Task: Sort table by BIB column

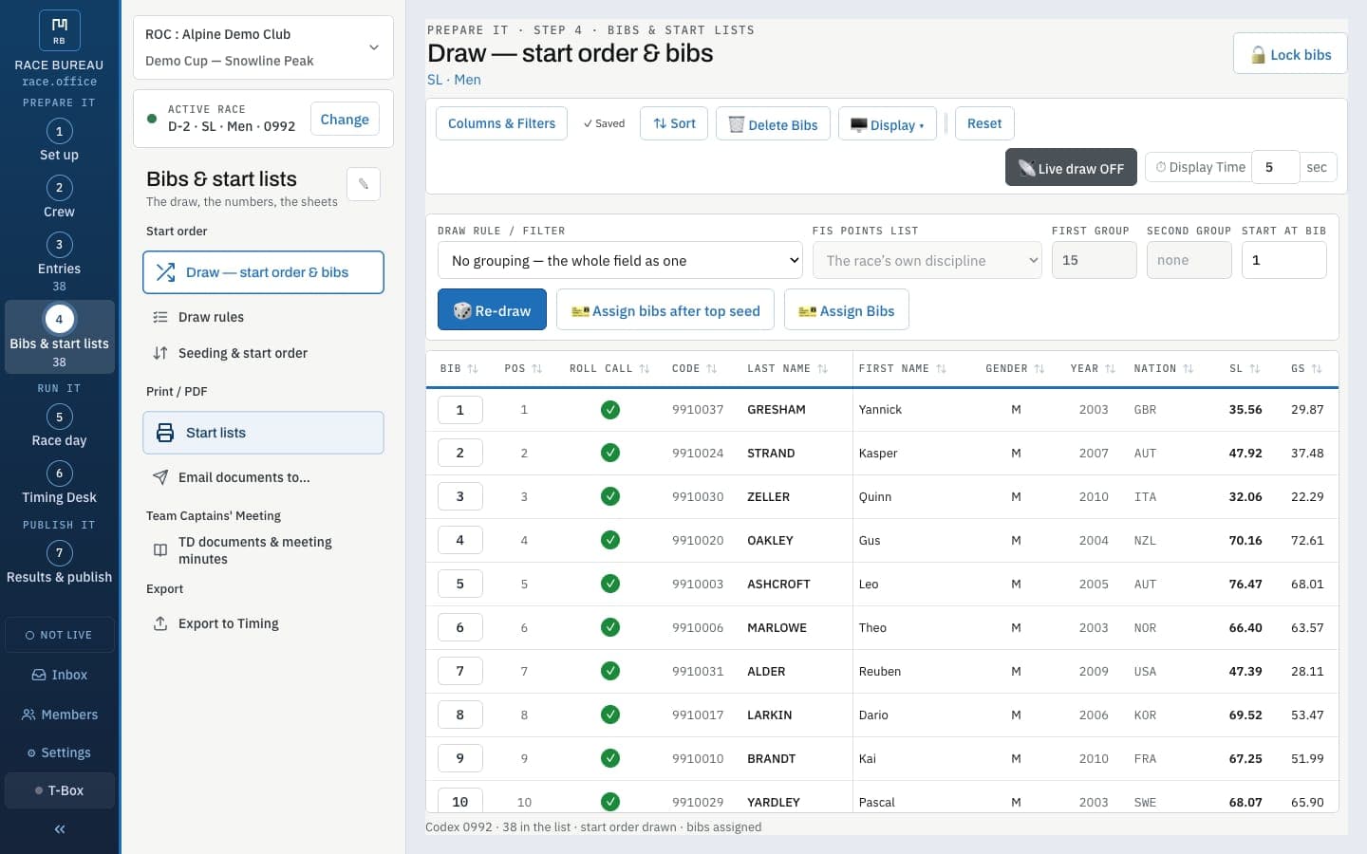Action: [459, 368]
